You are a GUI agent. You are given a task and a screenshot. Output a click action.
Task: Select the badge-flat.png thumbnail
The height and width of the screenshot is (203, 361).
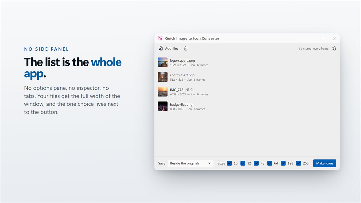click(x=163, y=106)
